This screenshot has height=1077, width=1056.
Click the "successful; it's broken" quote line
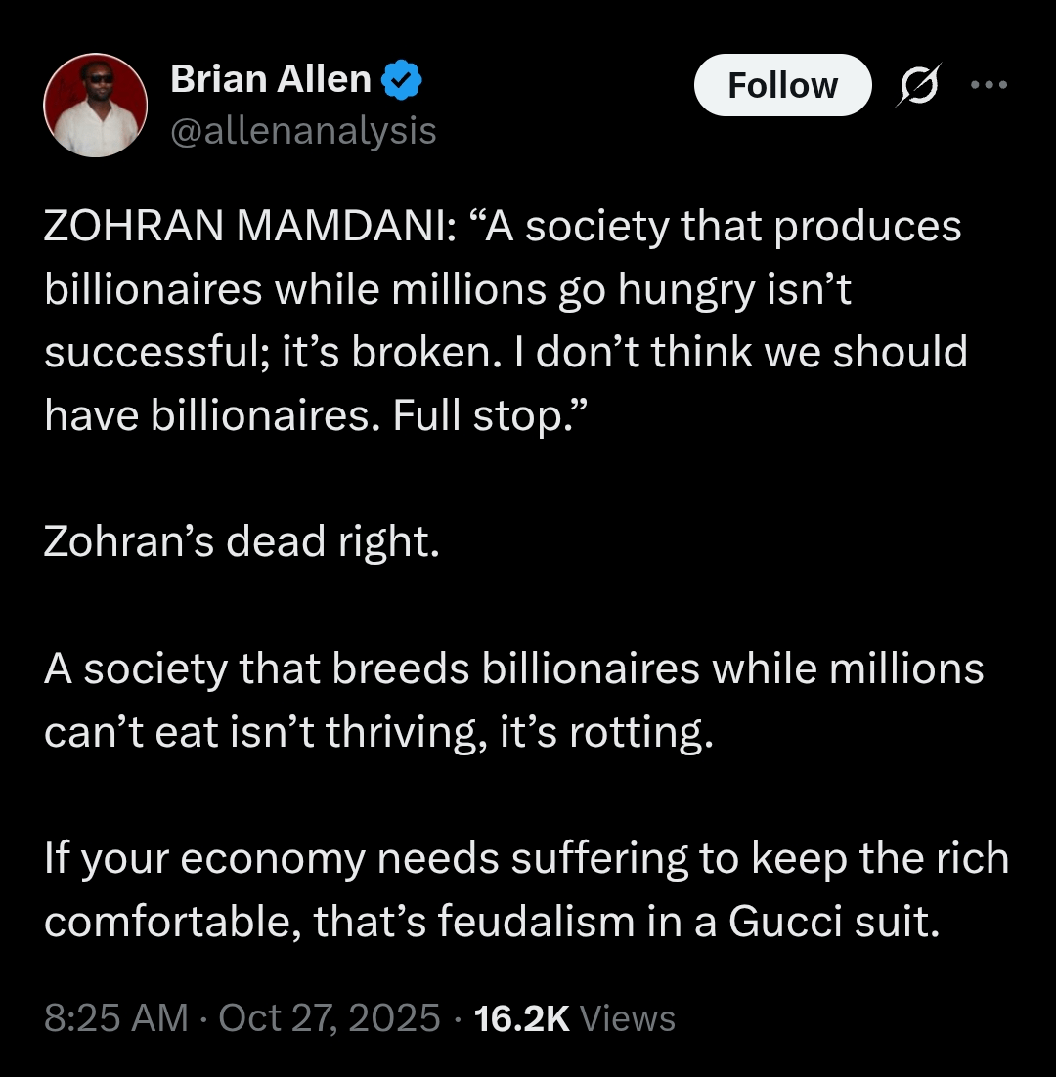[284, 354]
